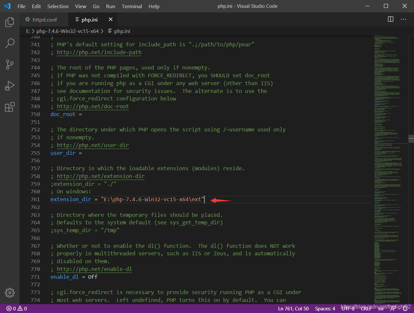
Task: Click the commented ;sys_temp_dir line
Action: tap(85, 230)
